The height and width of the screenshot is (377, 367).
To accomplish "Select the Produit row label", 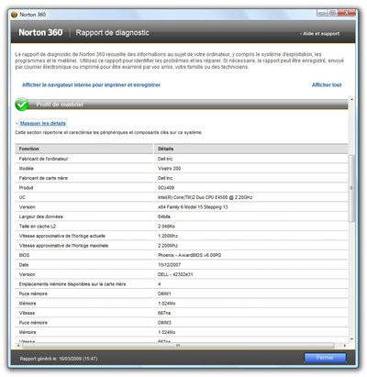I will [x=27, y=188].
